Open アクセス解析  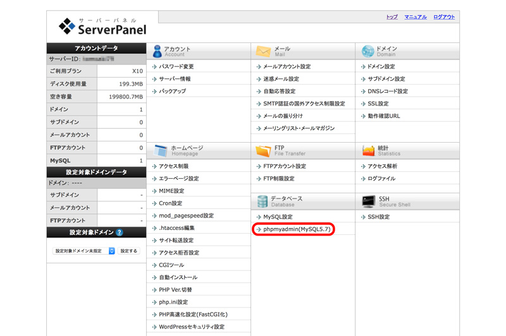382,166
